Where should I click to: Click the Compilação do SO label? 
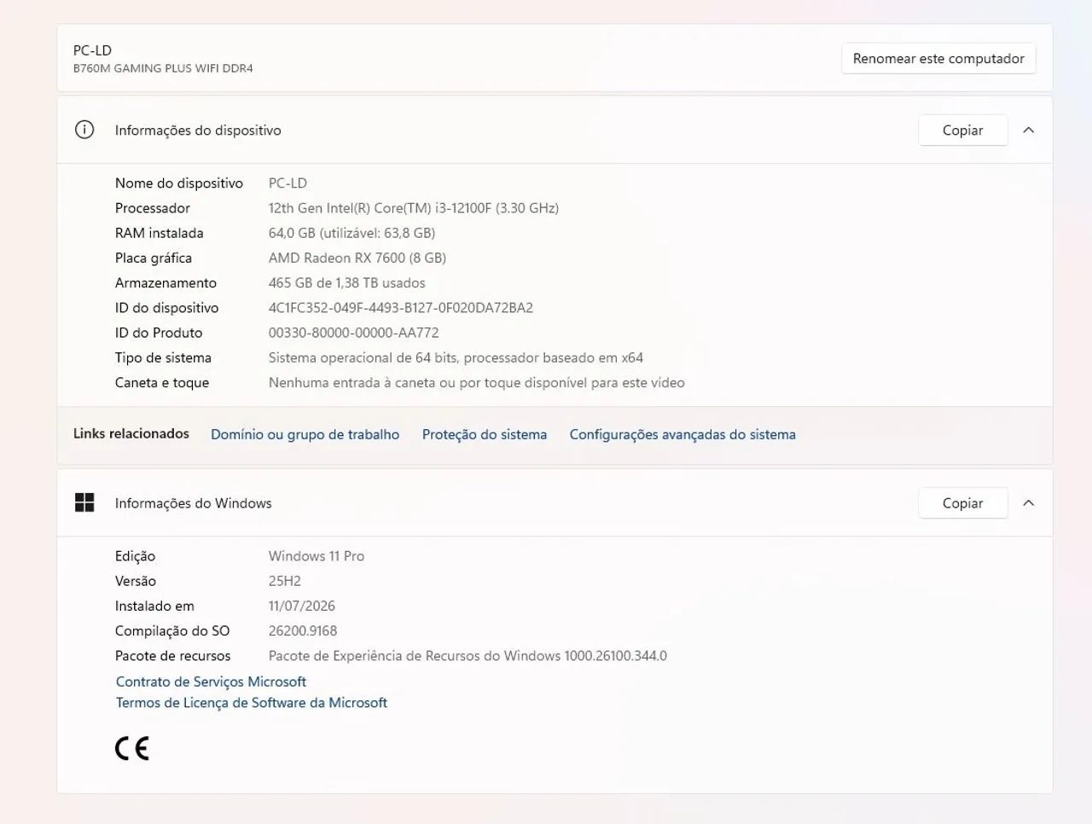click(x=172, y=630)
